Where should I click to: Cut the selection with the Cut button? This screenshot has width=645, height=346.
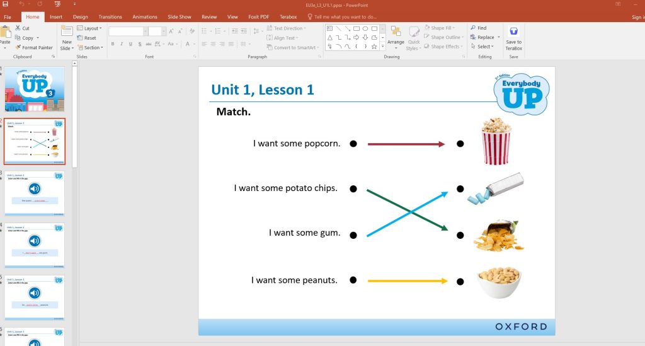(22, 28)
